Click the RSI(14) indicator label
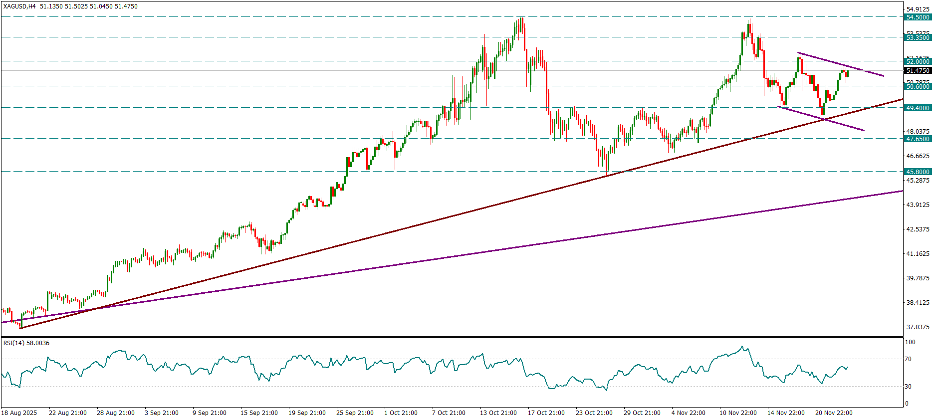935x419 pixels. tap(26, 343)
